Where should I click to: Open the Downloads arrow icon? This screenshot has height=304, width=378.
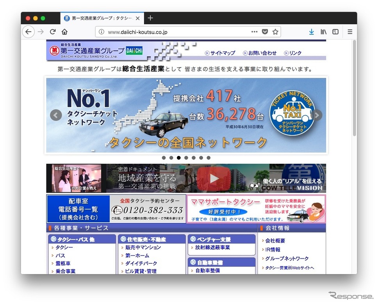click(x=312, y=32)
